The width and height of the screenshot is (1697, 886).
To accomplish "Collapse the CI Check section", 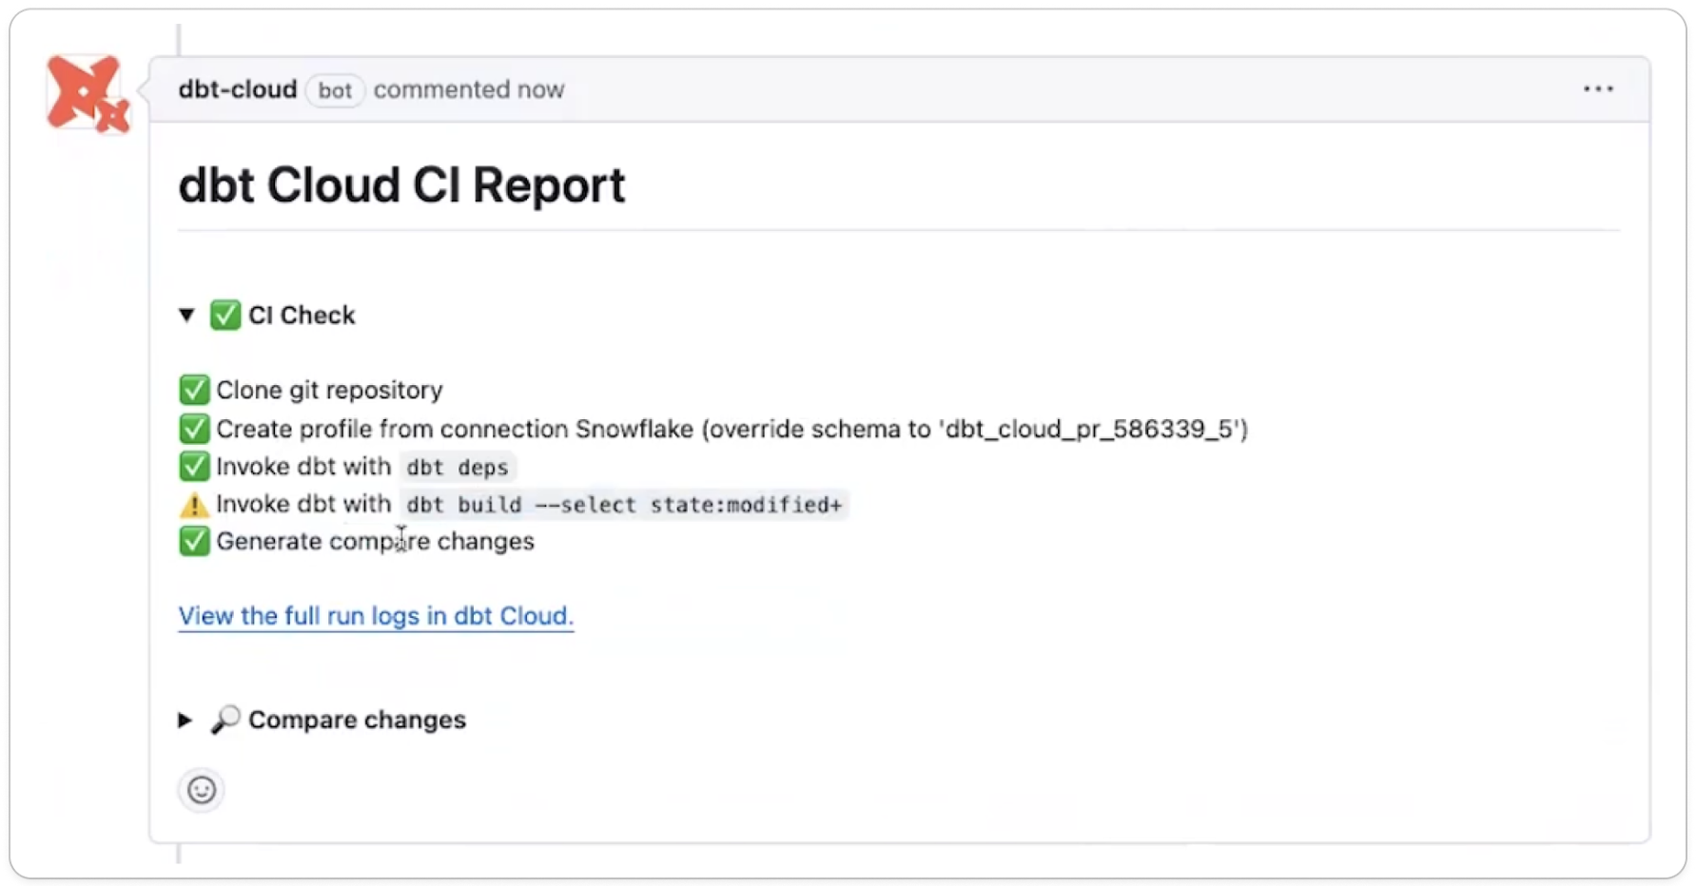I will 186,315.
